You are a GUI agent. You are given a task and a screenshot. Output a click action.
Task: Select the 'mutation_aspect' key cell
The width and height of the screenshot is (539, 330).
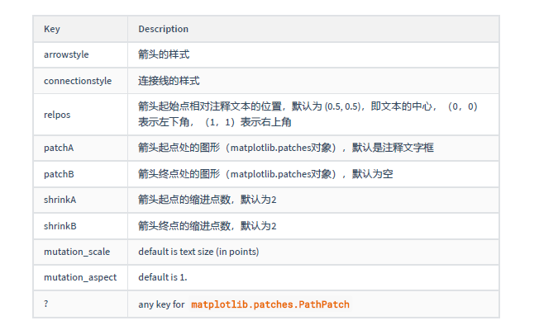point(80,277)
